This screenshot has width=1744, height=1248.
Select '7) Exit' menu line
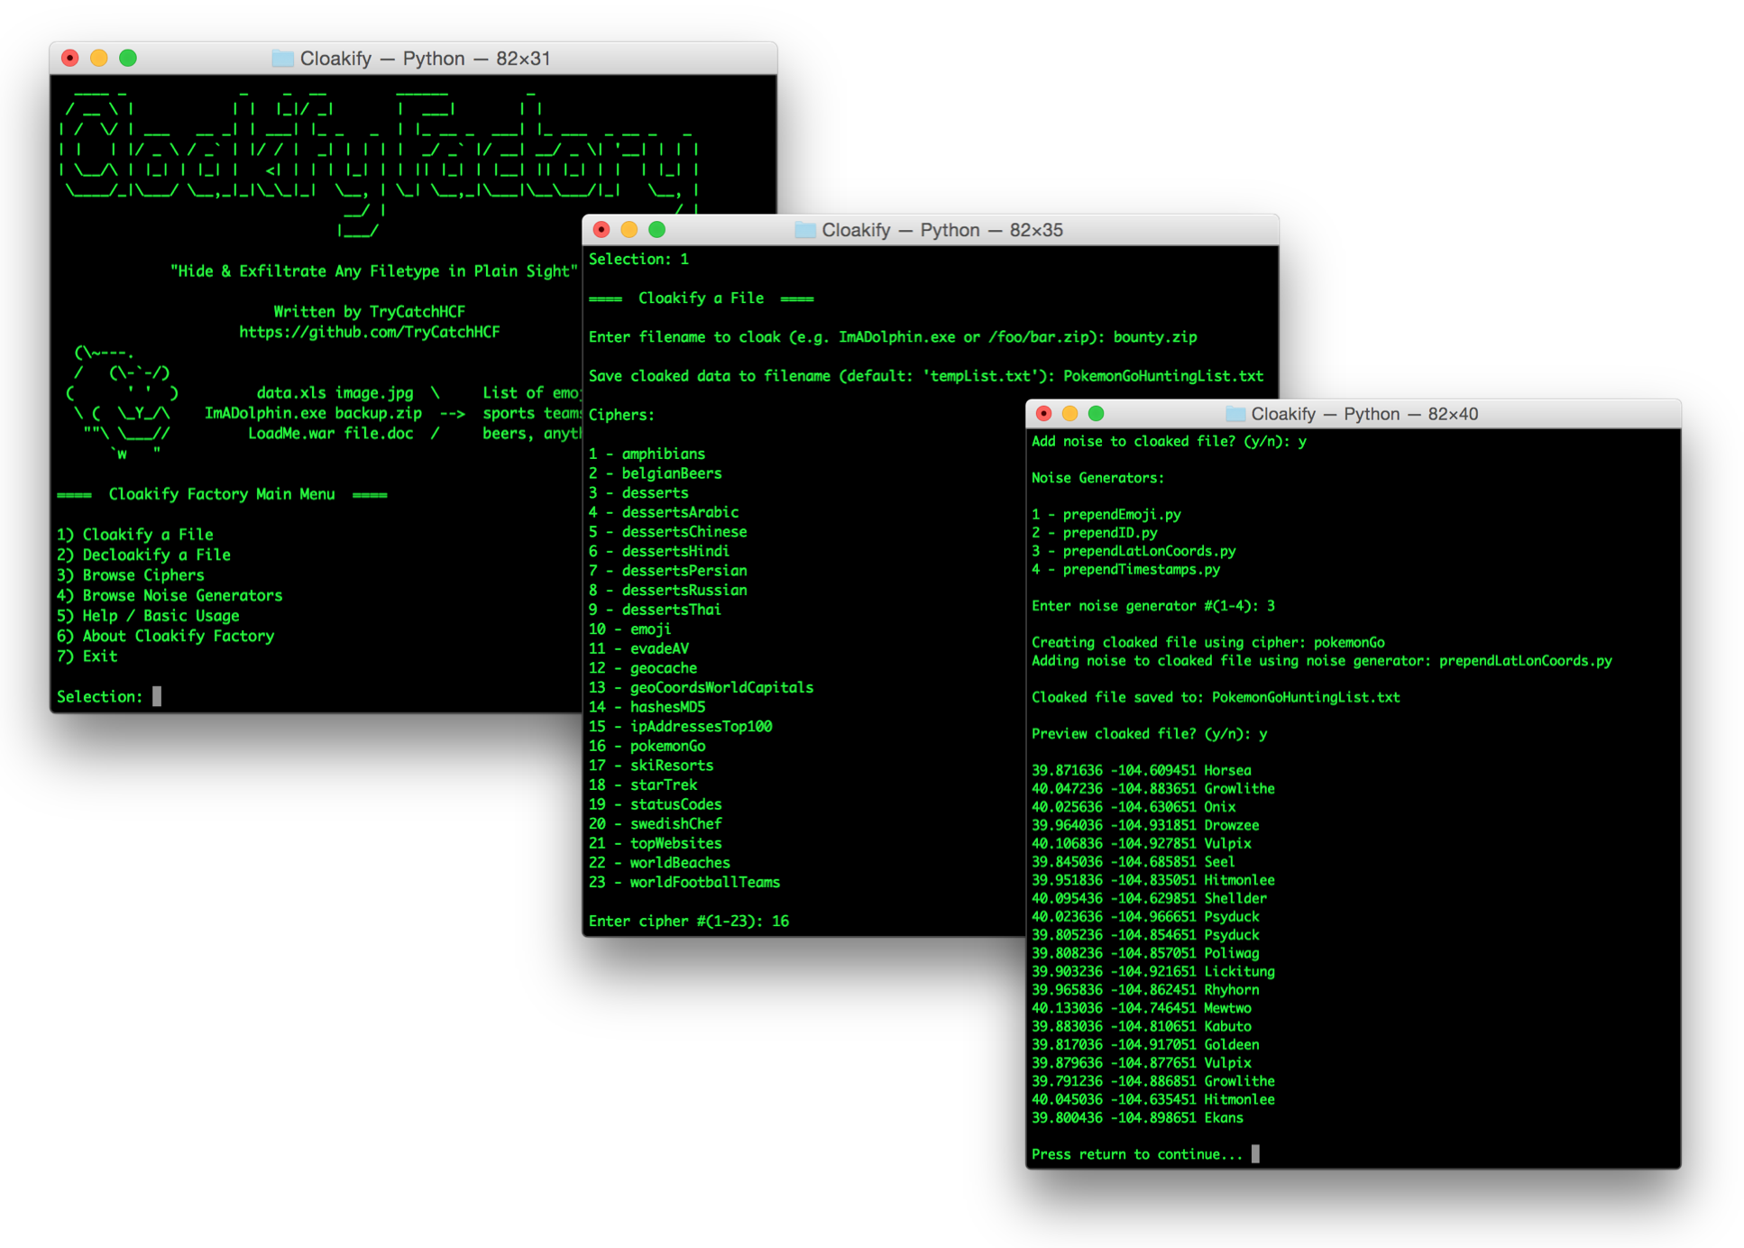pos(87,656)
